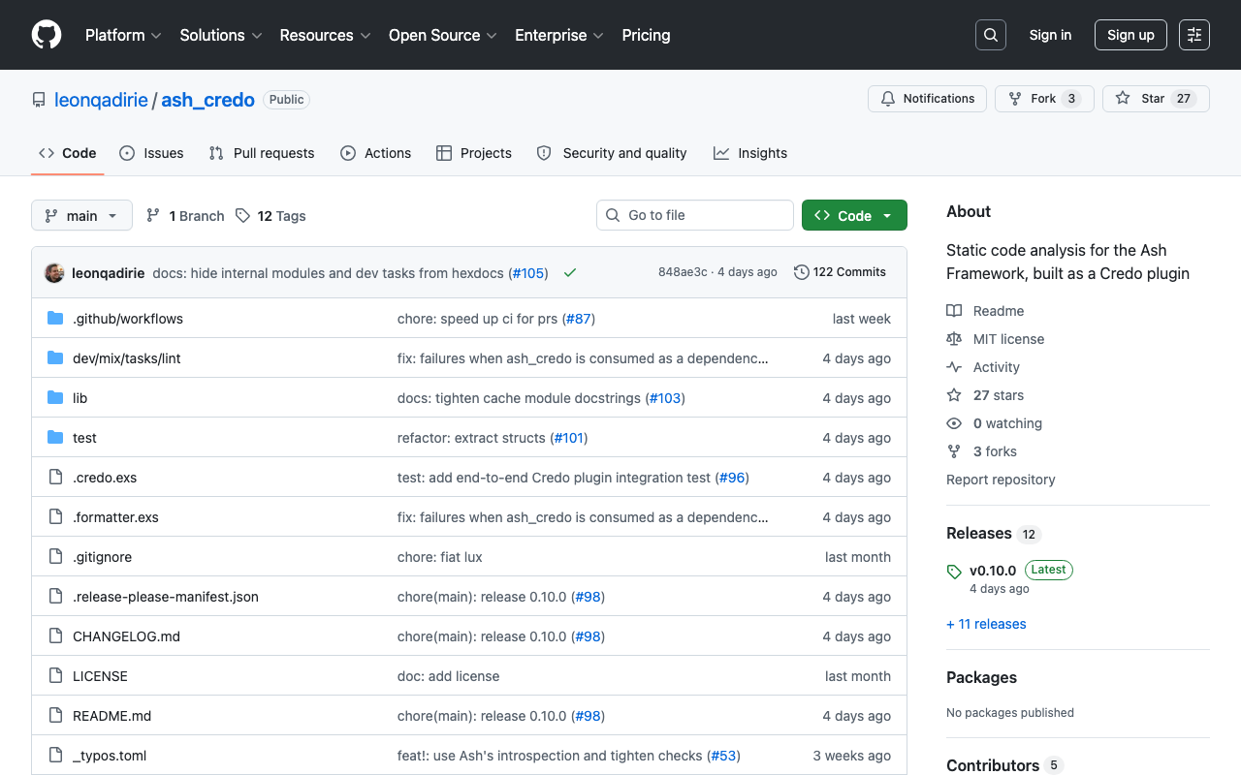Click the bell icon in Notifications
The image size is (1241, 775).
[x=888, y=99]
